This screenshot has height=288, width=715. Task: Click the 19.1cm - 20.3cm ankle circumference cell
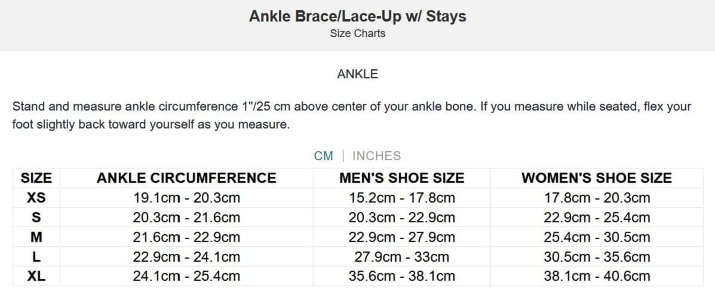pyautogui.click(x=186, y=197)
